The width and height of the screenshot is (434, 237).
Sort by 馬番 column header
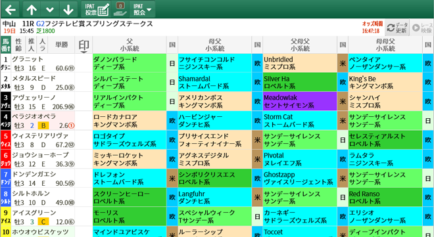pyautogui.click(x=5, y=45)
